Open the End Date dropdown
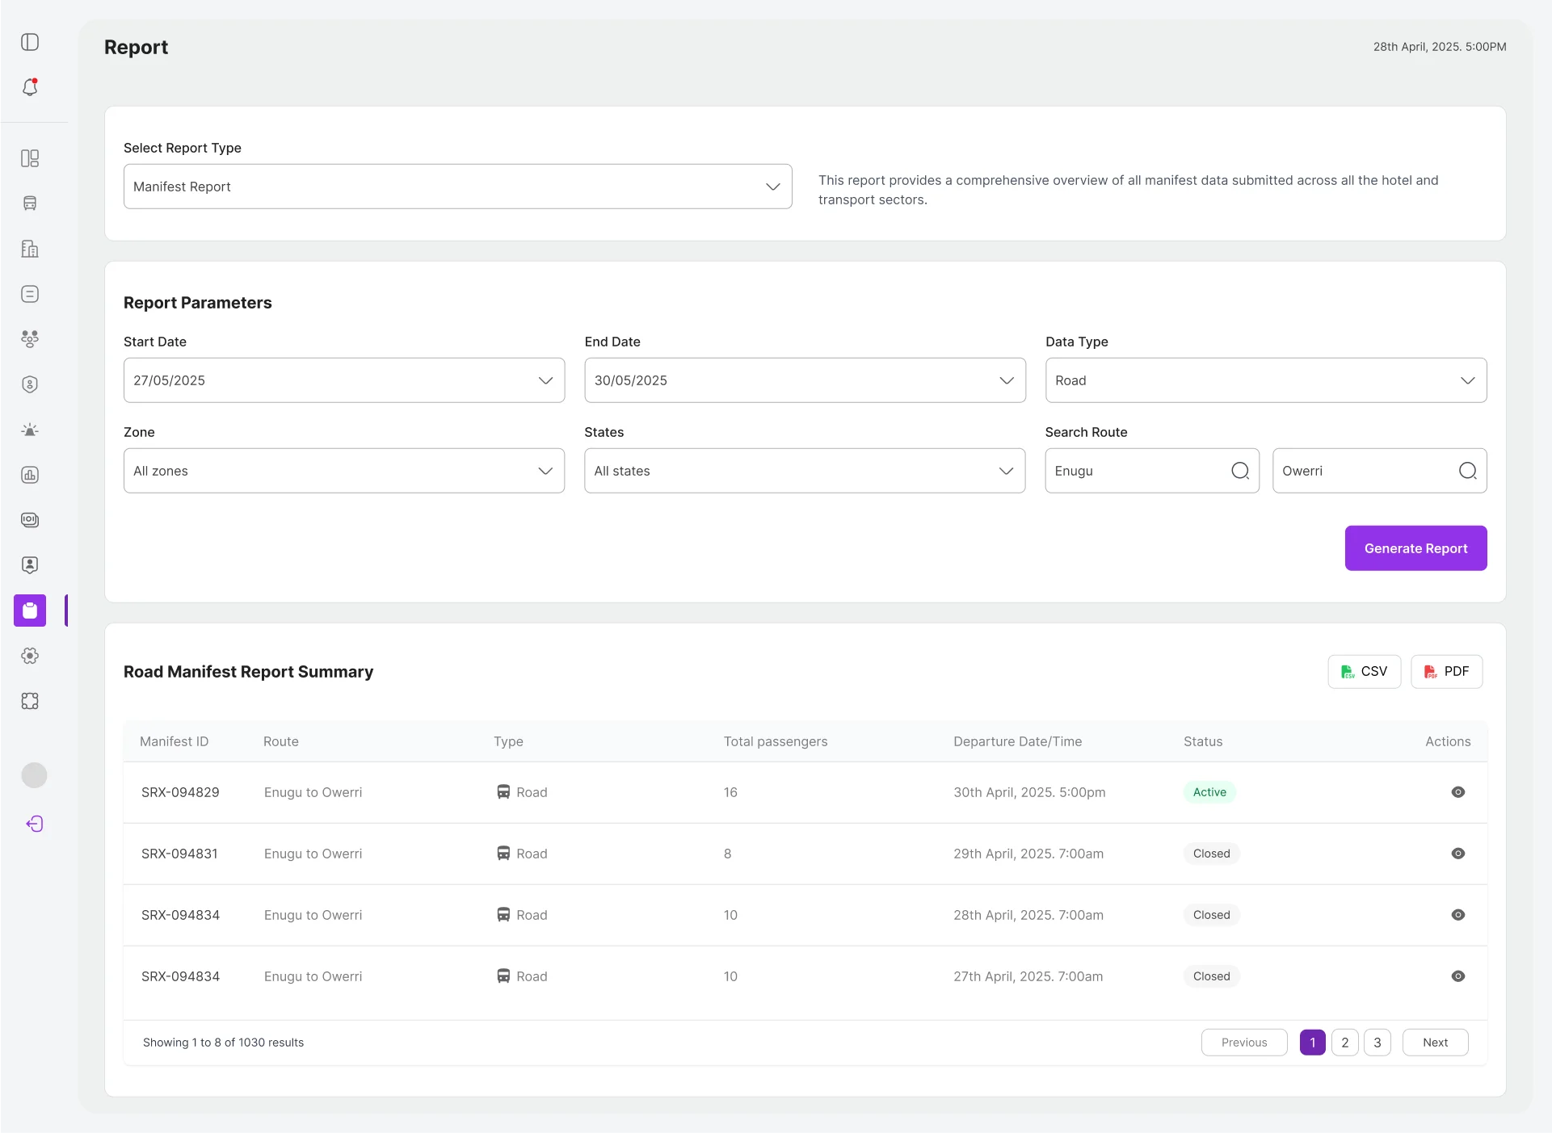The image size is (1552, 1133). [805, 380]
